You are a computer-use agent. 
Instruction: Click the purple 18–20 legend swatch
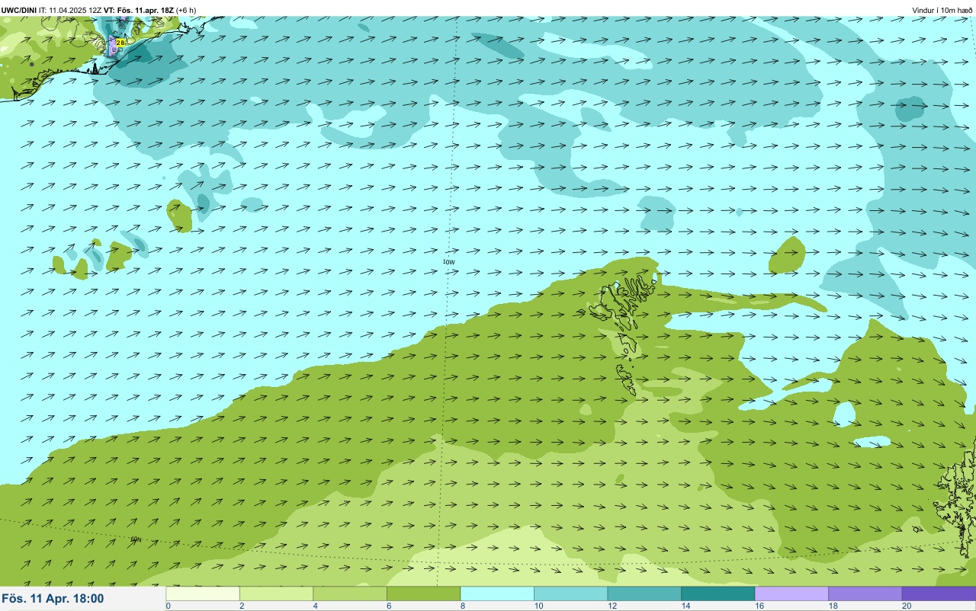coord(865,593)
